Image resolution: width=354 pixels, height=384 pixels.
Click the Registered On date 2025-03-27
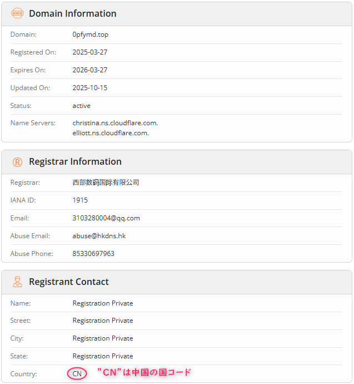pyautogui.click(x=90, y=52)
